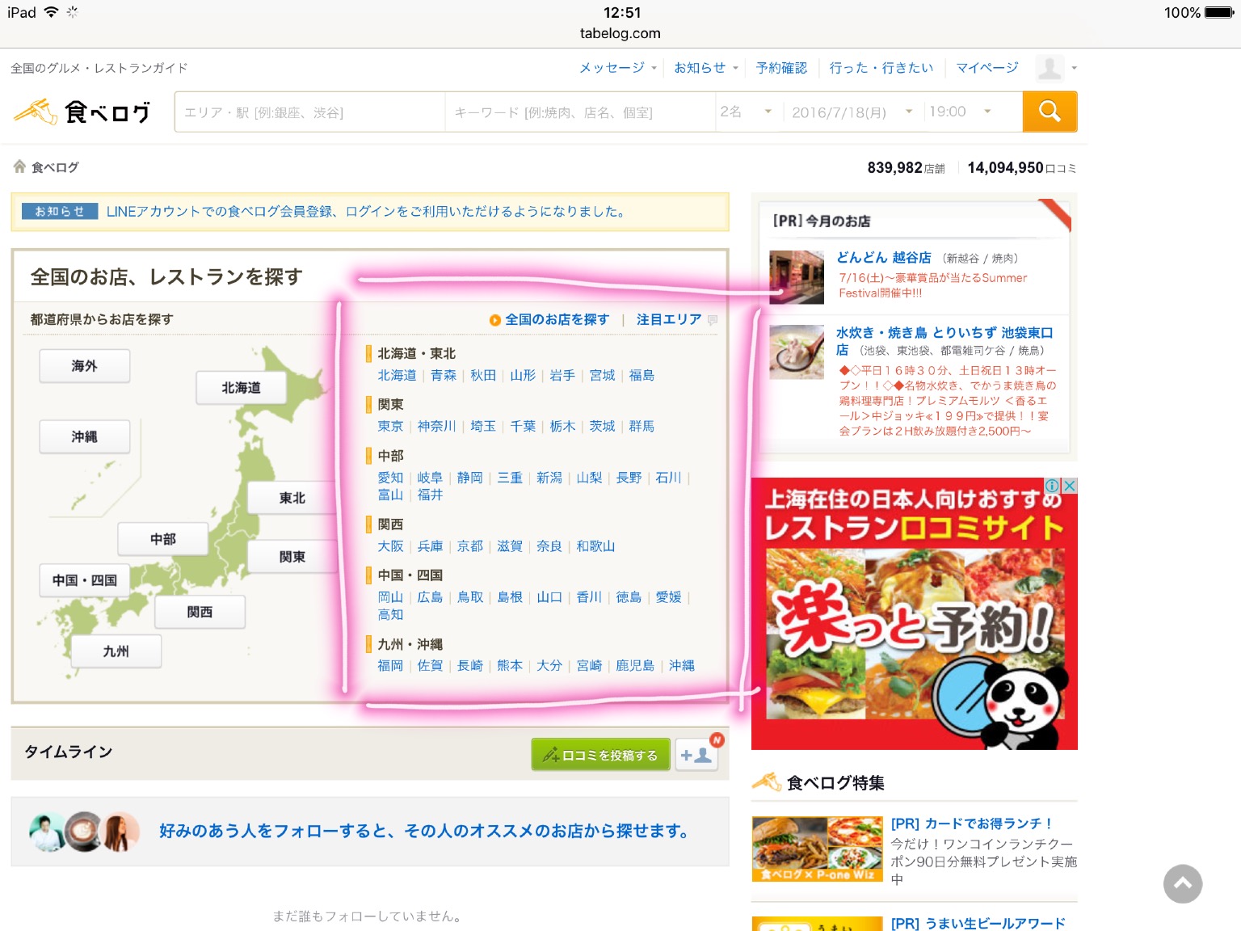Click the home icon in breadcrumb
Screen dimensions: 1241x931
point(19,166)
